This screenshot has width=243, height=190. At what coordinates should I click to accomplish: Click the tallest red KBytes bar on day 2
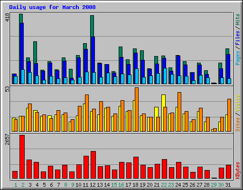pyautogui.click(x=22, y=157)
